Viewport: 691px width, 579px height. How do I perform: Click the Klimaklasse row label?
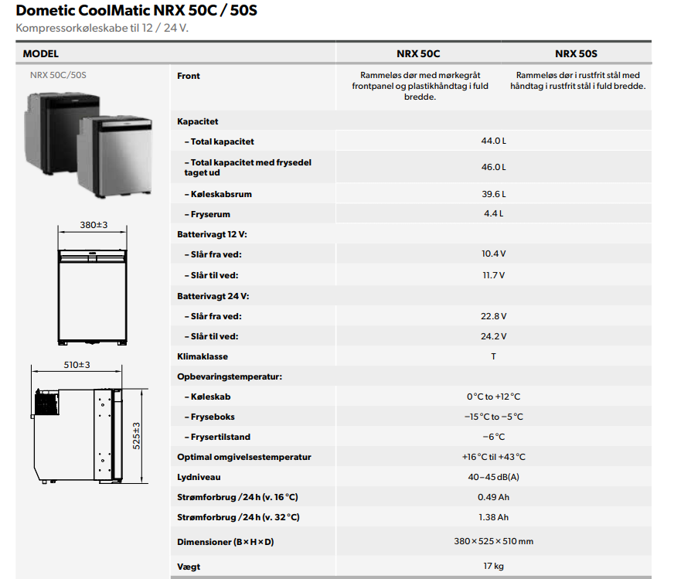click(203, 356)
